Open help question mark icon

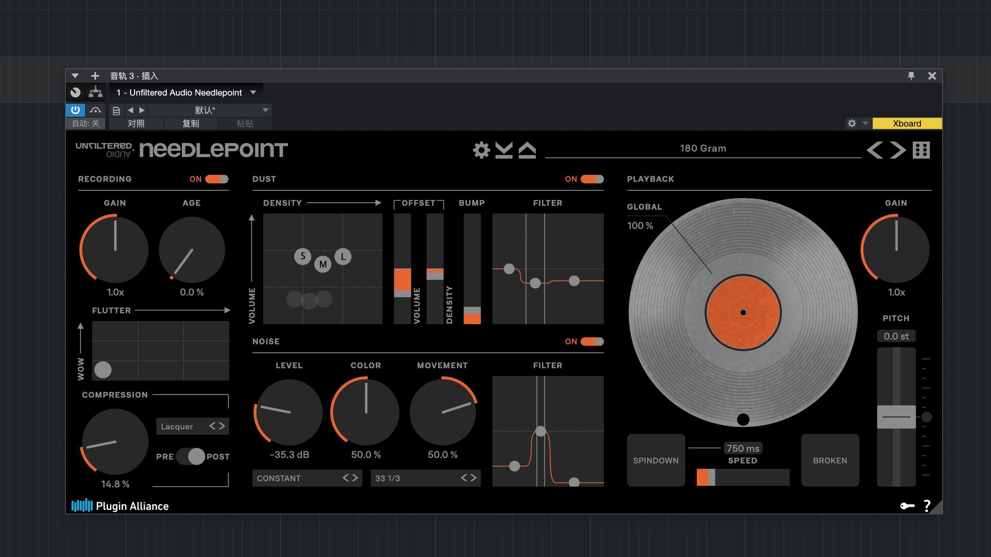(x=927, y=506)
